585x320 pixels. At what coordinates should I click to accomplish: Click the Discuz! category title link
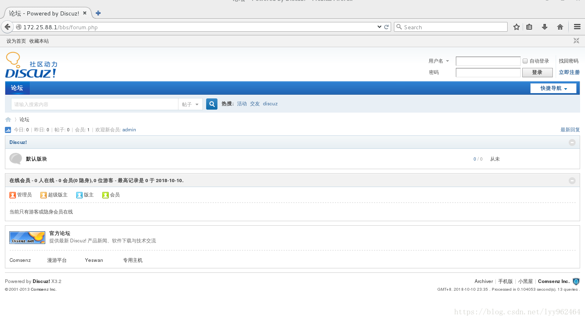pyautogui.click(x=18, y=142)
